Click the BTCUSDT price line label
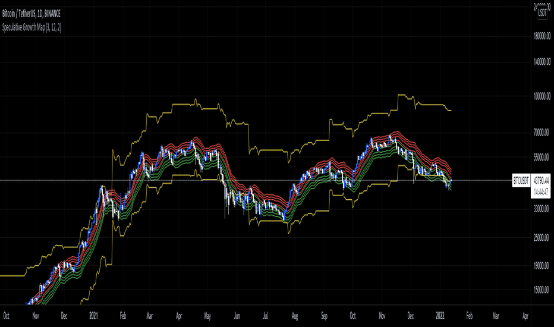 (521, 181)
